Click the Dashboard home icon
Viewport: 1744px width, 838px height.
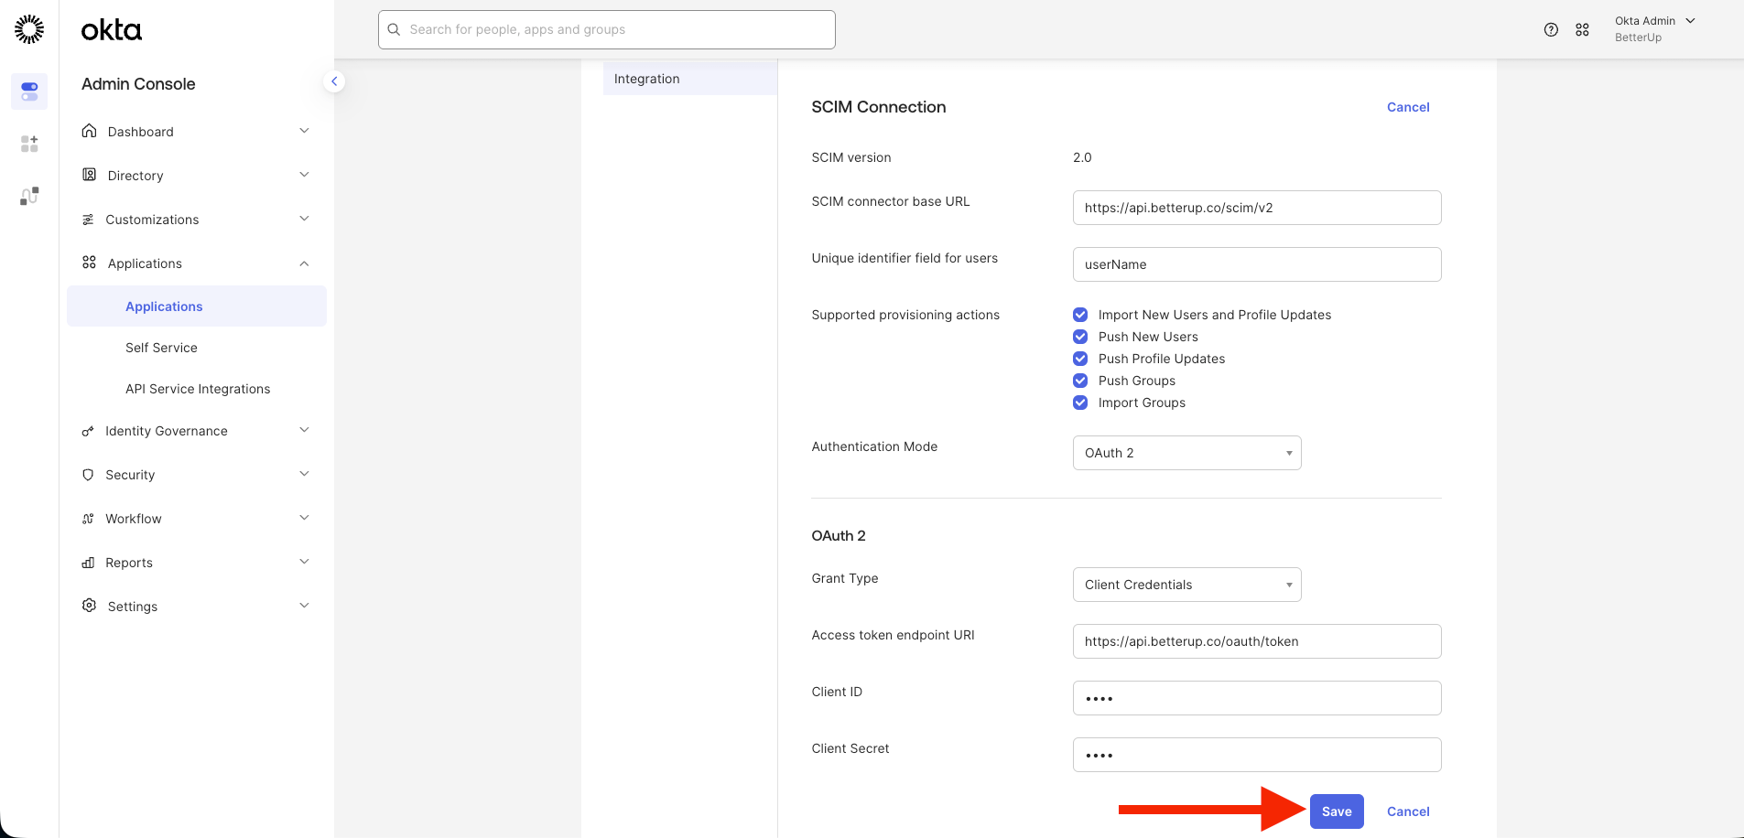click(89, 131)
